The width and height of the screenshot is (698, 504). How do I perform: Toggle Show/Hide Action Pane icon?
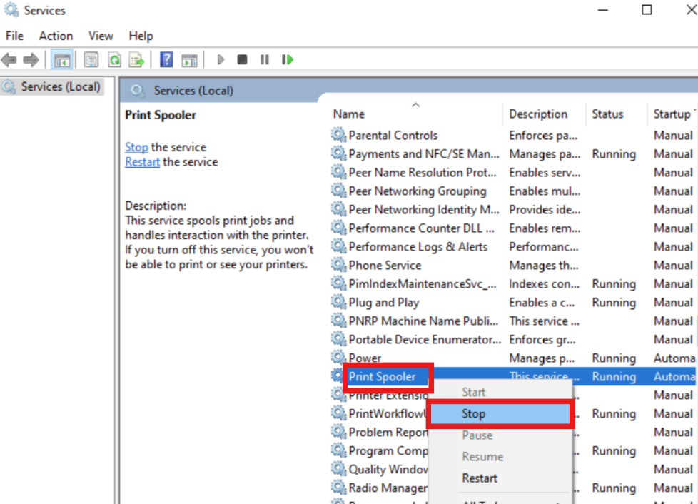[190, 60]
